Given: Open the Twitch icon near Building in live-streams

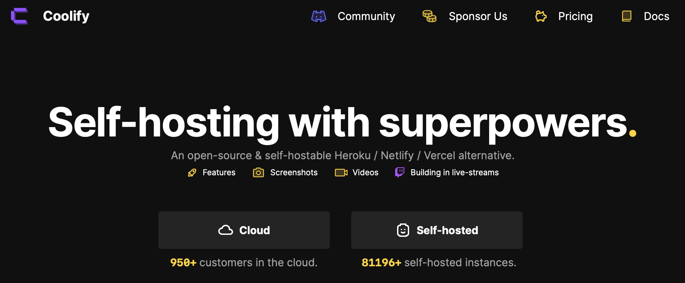Looking at the screenshot, I should (399, 172).
